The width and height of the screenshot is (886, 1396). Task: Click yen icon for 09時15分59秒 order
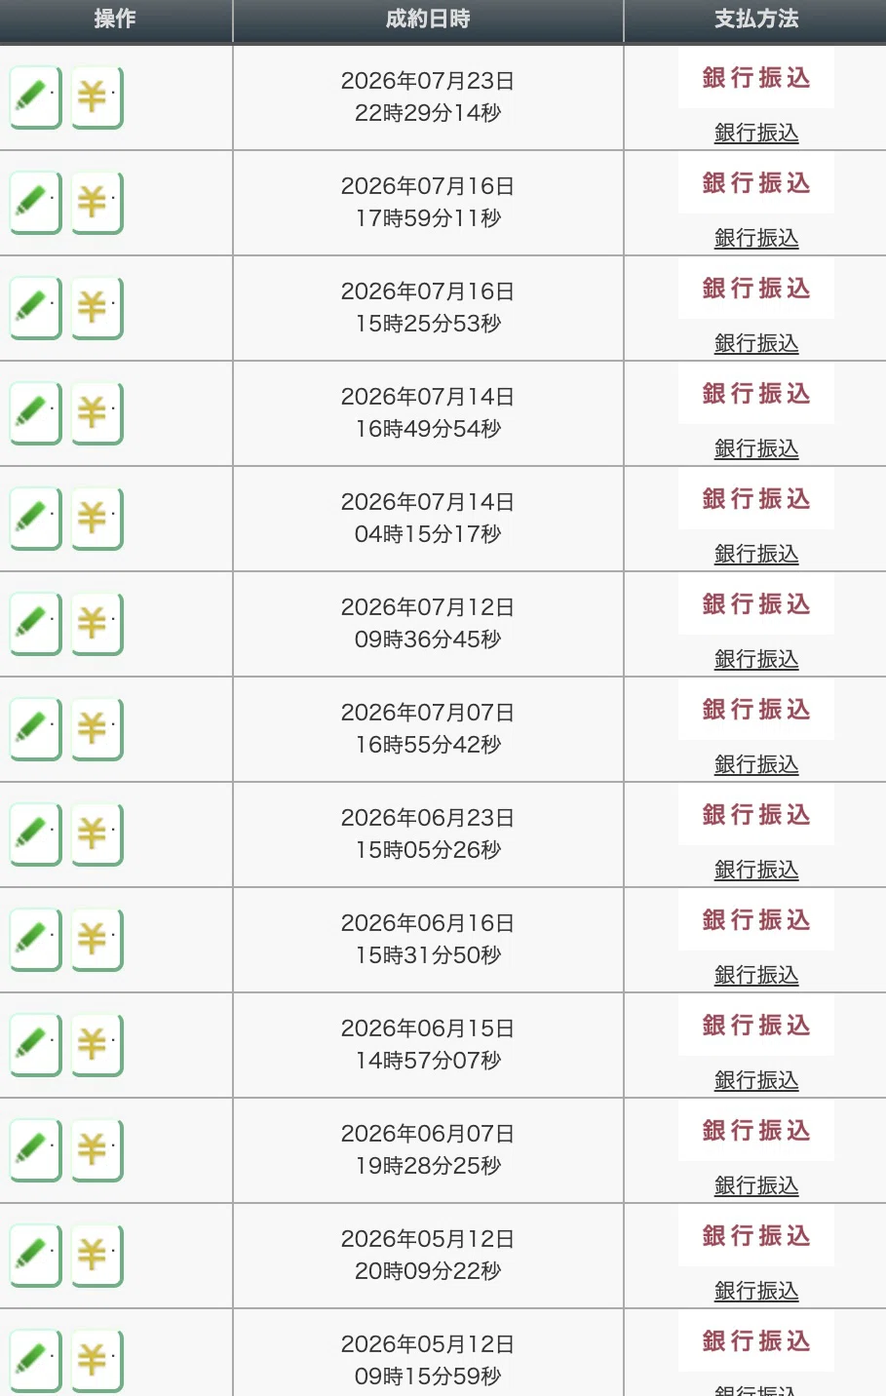click(96, 1361)
